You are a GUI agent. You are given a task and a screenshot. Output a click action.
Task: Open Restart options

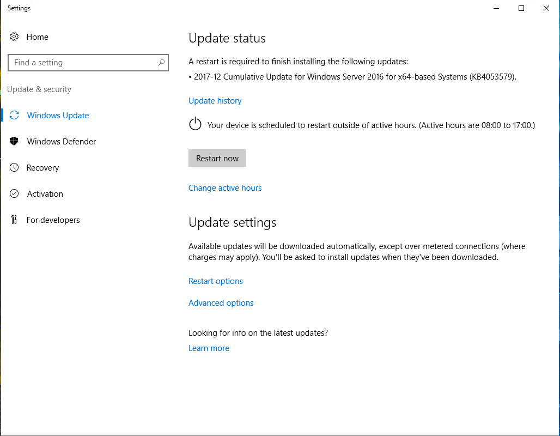[x=216, y=281]
